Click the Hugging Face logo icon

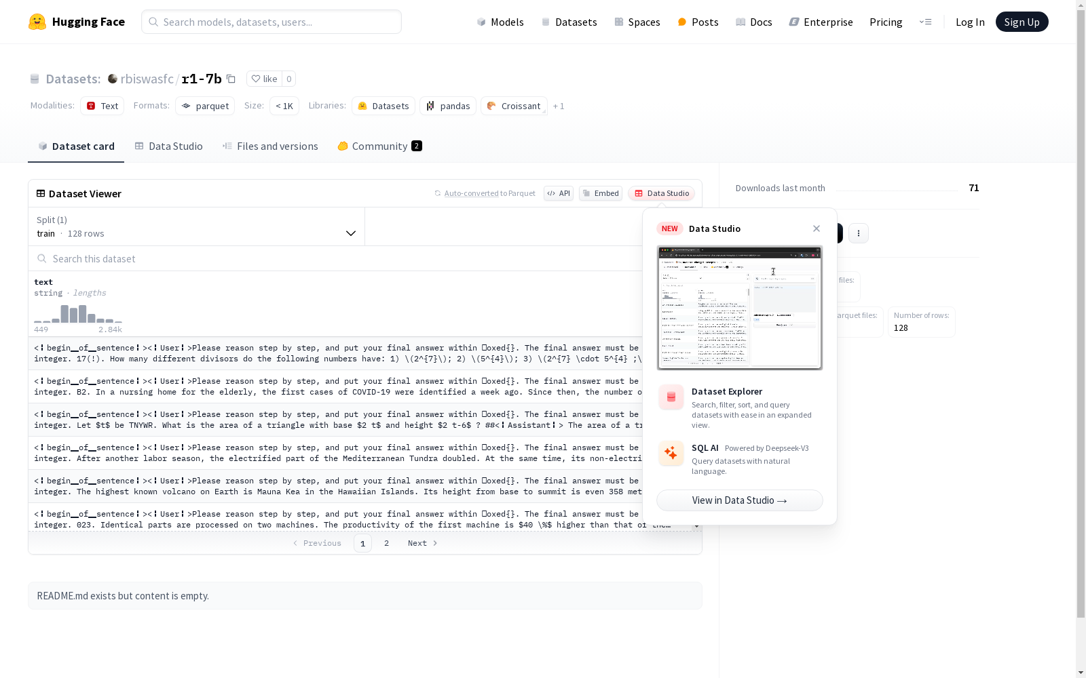[37, 22]
